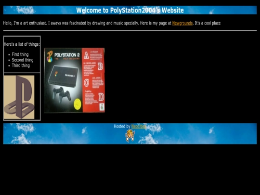260x195 pixels.
Task: Click the colorful P logo on the box
Action: (x=50, y=56)
